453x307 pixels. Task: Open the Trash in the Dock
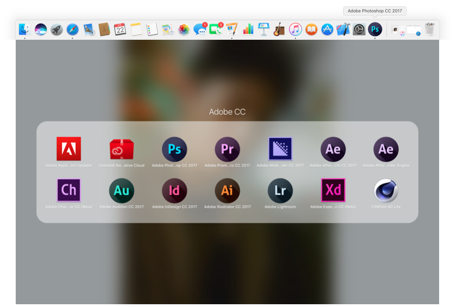click(430, 30)
